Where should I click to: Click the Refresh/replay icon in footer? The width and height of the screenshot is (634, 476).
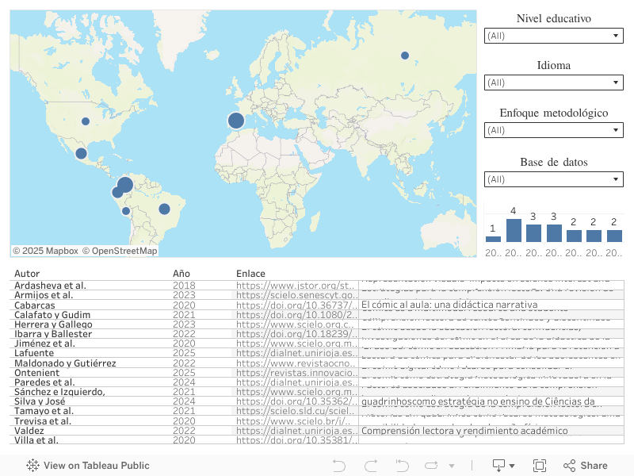click(x=431, y=466)
